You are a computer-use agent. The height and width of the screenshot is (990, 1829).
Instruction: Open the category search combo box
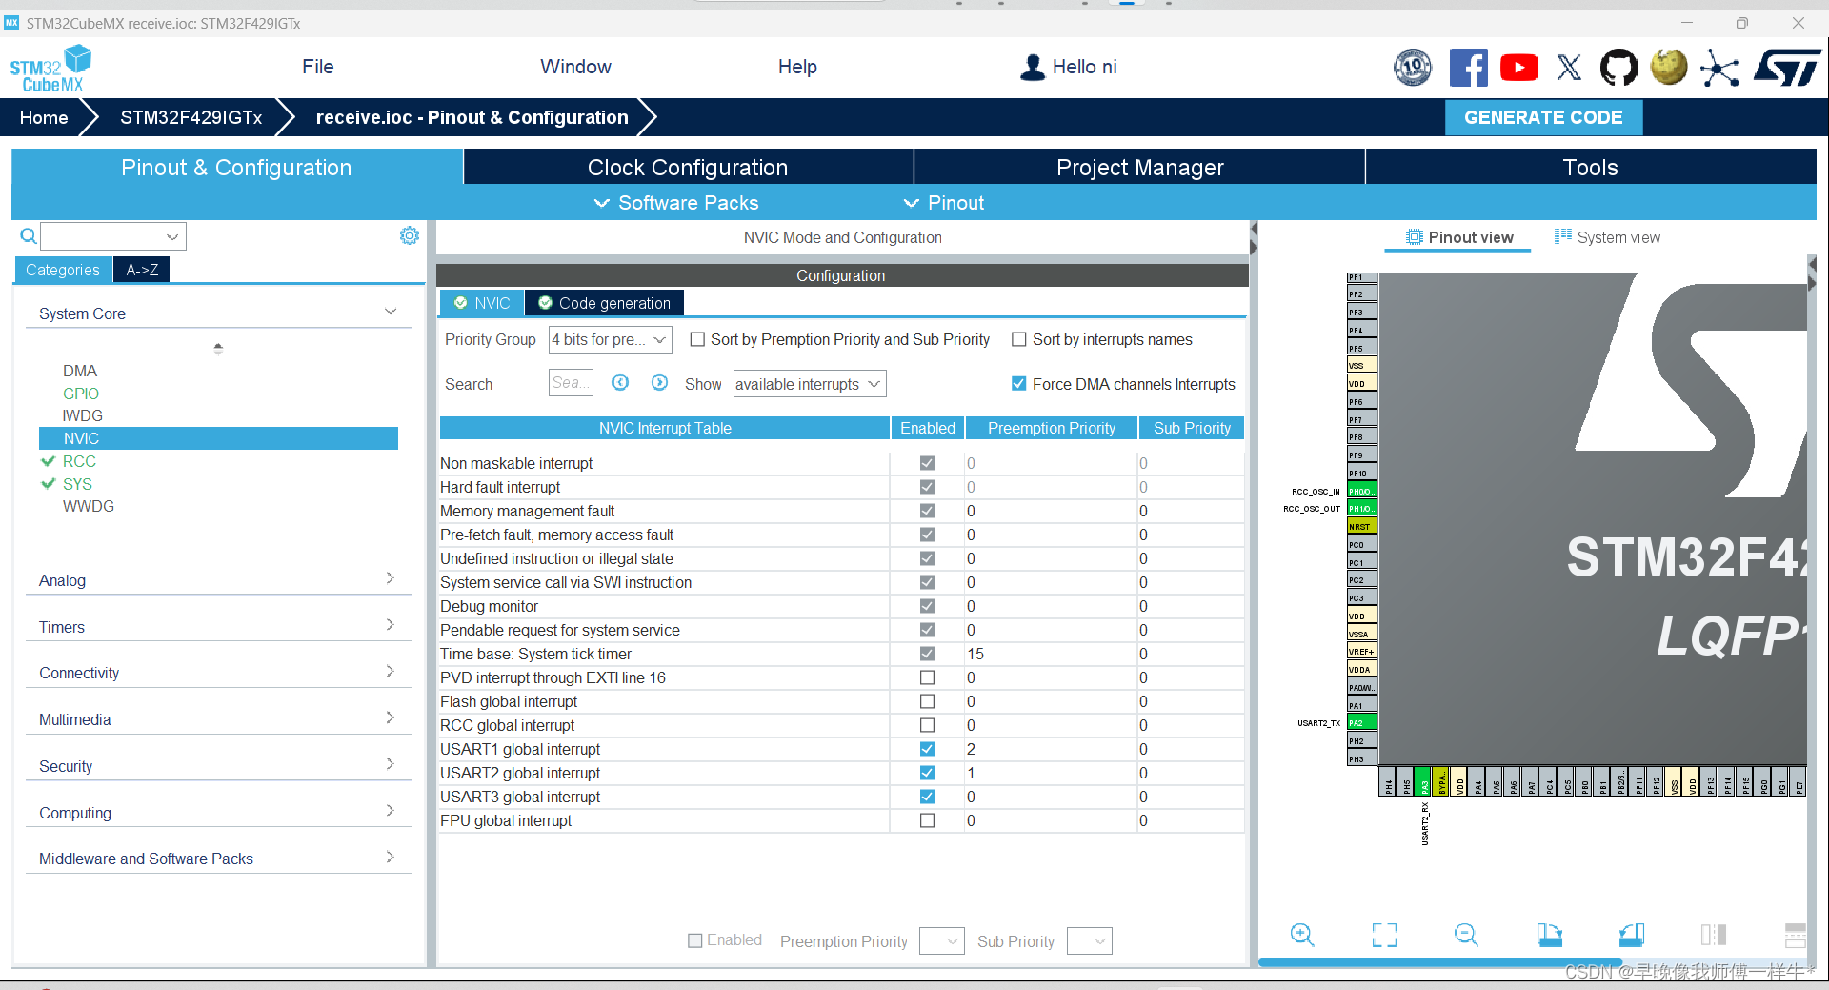[113, 236]
